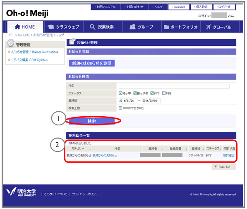Viewport: 247px width, 209px height.
Task: Open the 開封確認 link
Action: coord(228,156)
